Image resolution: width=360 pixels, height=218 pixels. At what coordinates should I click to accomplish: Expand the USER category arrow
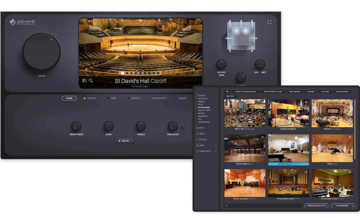216,145
